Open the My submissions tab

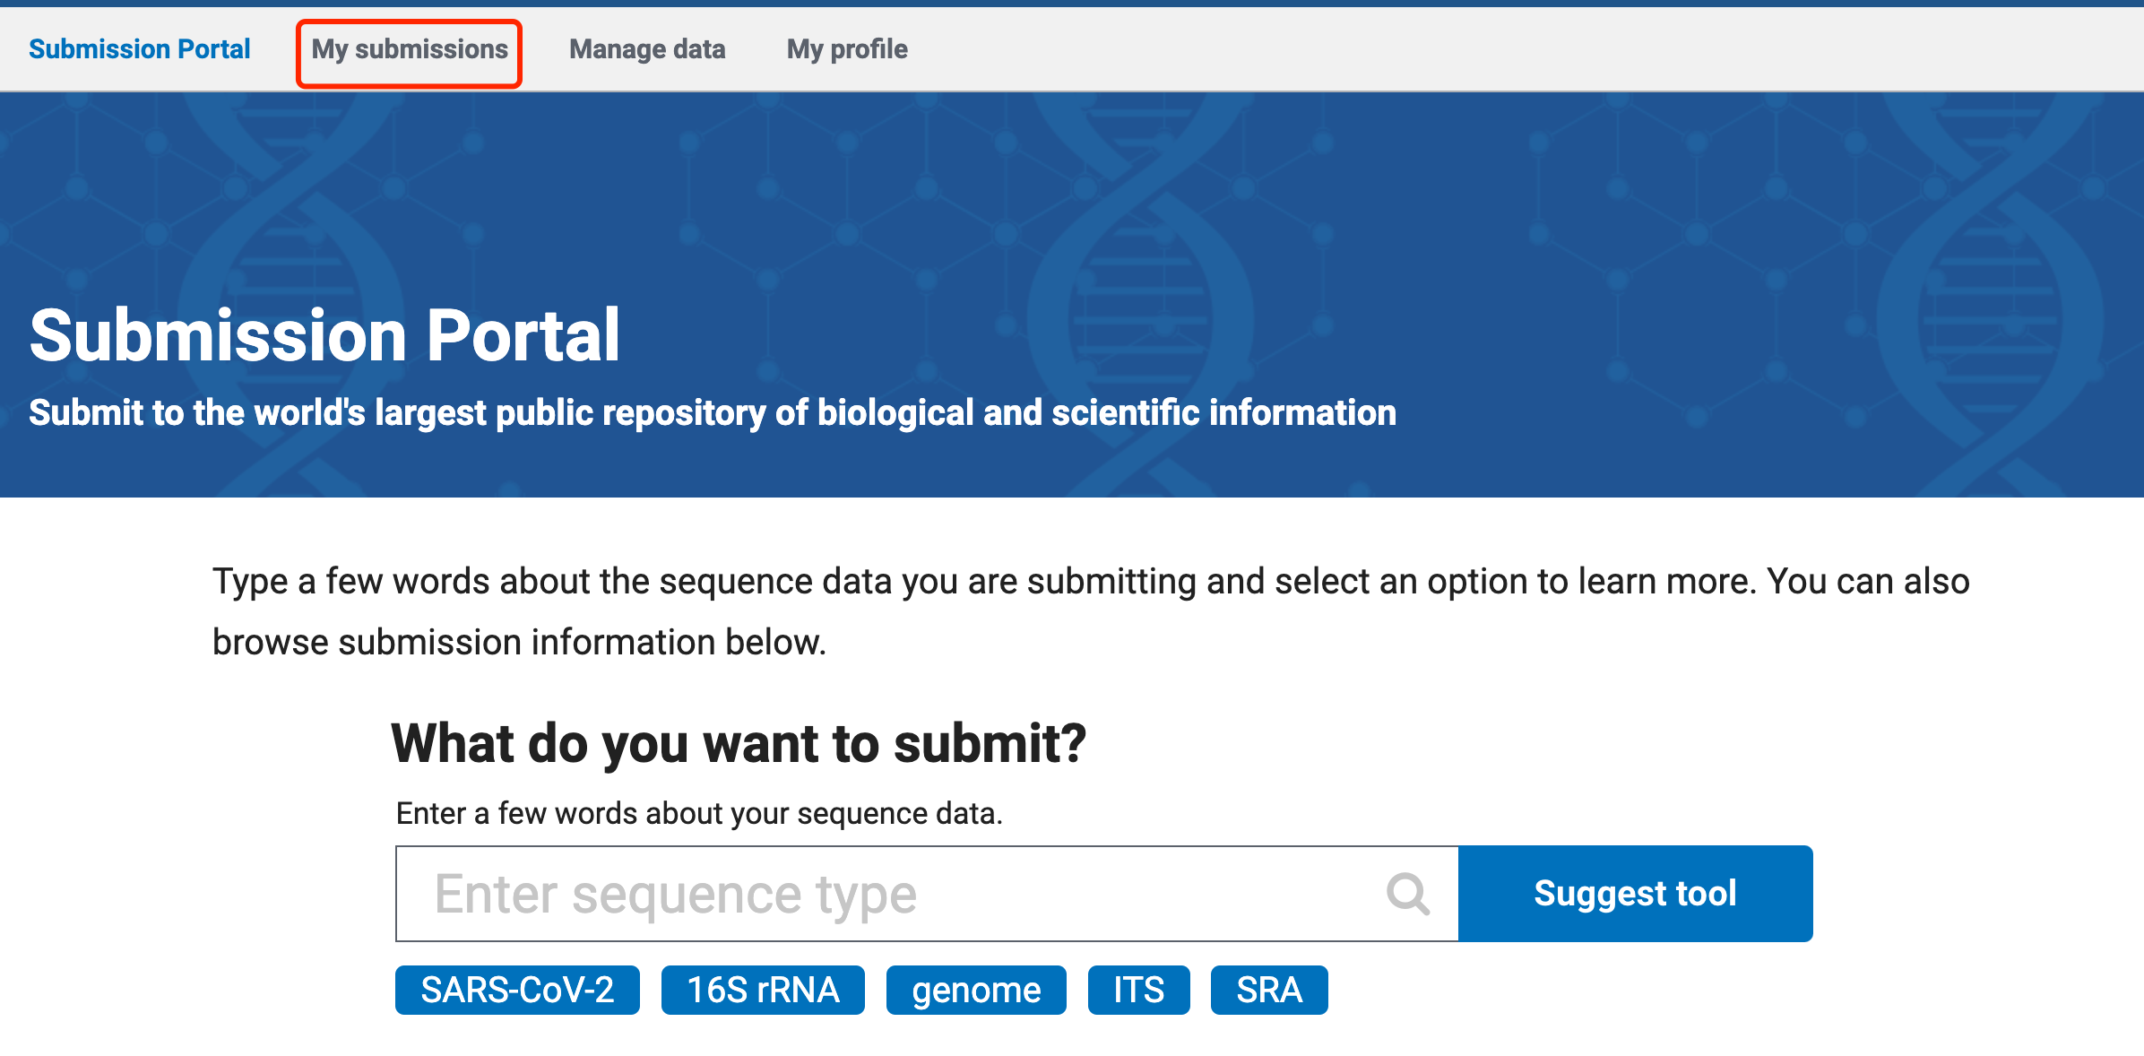[410, 49]
